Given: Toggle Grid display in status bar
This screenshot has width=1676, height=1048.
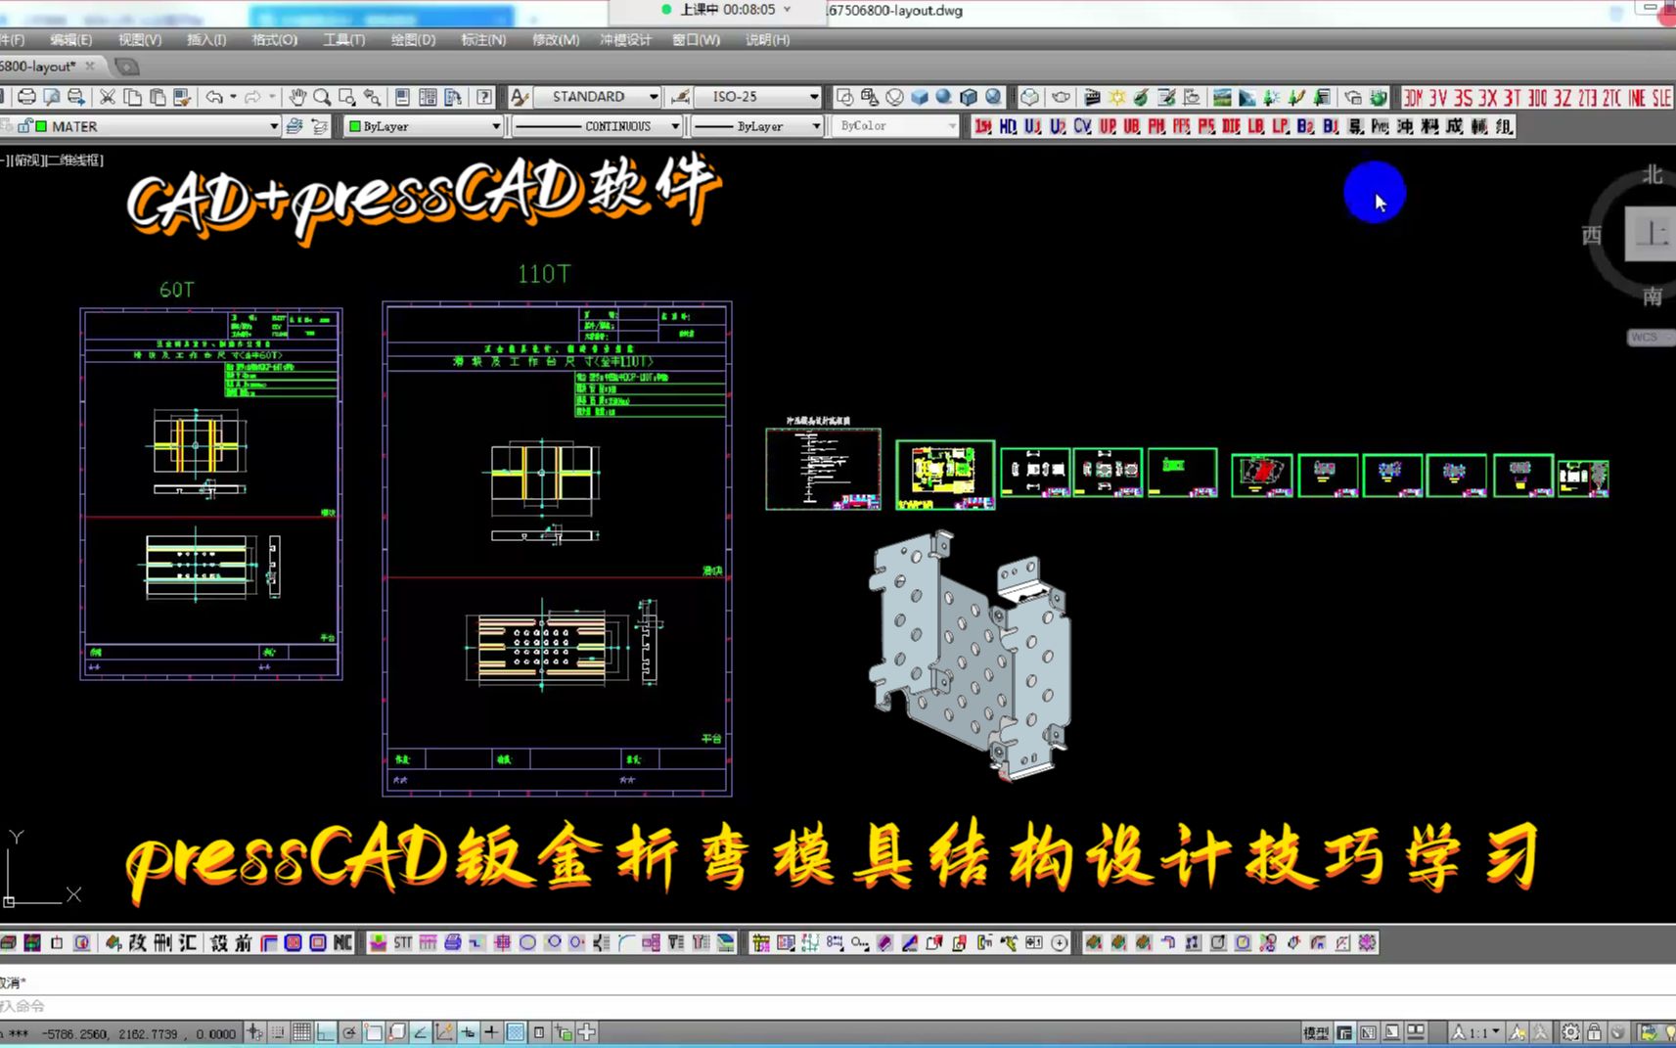Looking at the screenshot, I should [302, 1032].
